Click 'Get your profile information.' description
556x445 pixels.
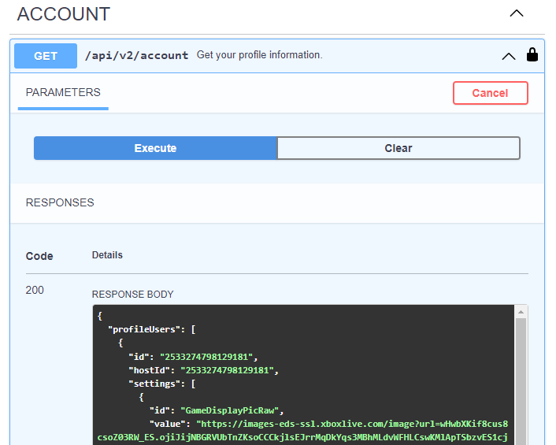[260, 55]
